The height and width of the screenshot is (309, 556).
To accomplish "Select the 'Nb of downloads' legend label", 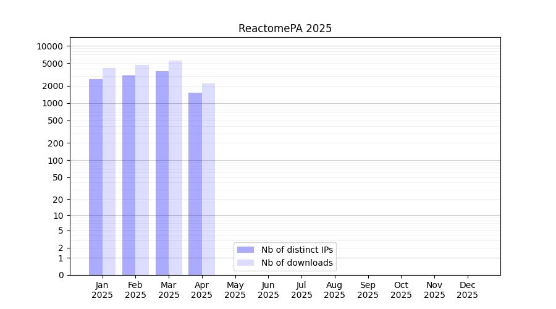I will [297, 263].
